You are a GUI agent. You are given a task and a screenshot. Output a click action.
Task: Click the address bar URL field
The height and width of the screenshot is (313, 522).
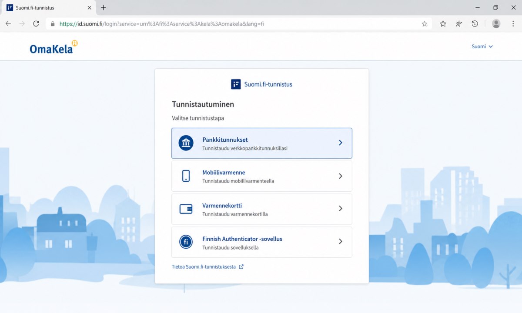238,24
